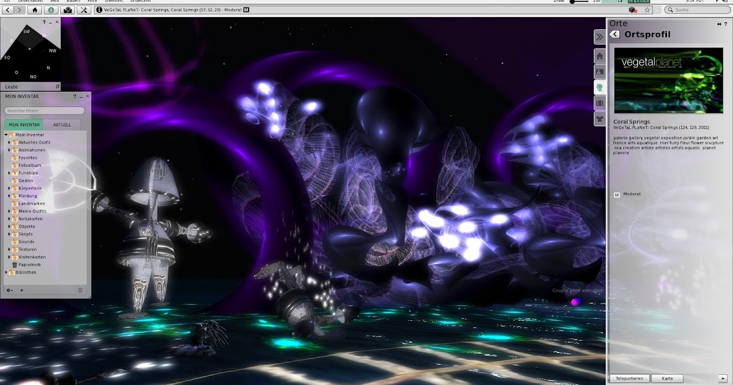Add landmark with the star icon

647,10
